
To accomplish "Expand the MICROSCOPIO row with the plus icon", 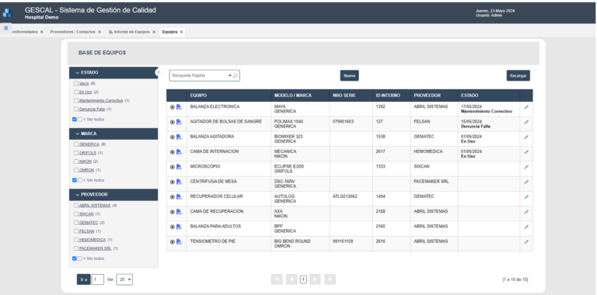I will (x=172, y=167).
